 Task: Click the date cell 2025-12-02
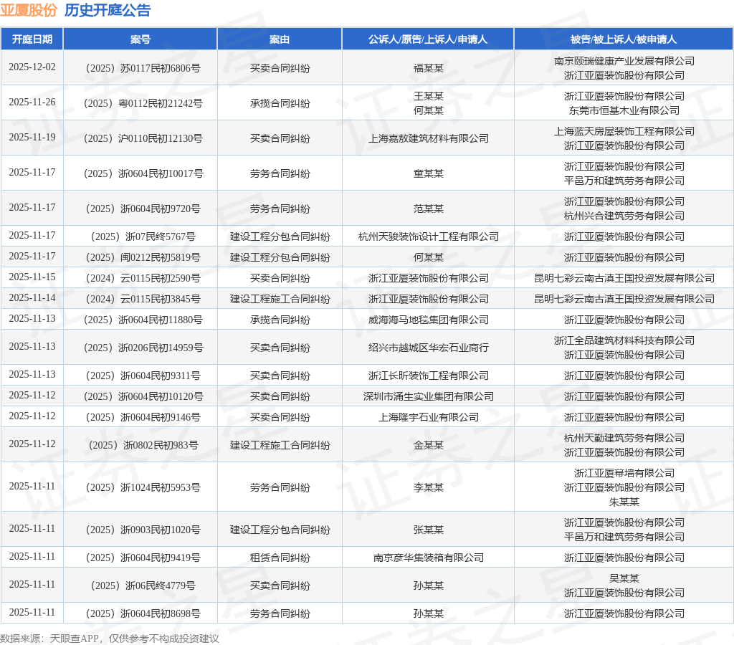point(32,67)
